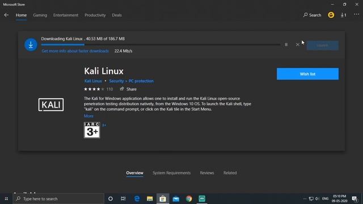363x204 pixels.
Task: Click the KALI app logo
Action: click(x=51, y=104)
